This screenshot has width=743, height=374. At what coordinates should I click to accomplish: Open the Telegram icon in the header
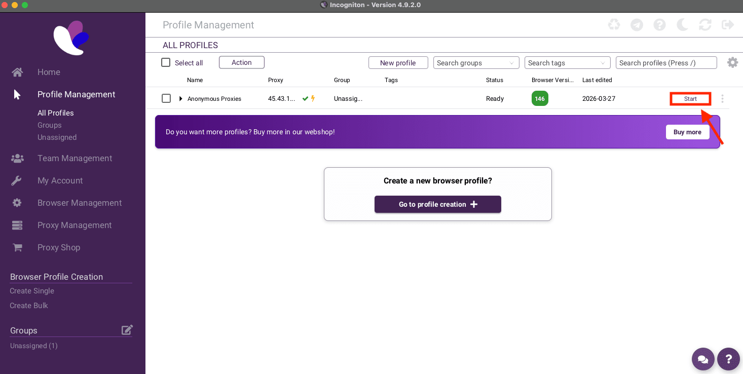tap(637, 24)
